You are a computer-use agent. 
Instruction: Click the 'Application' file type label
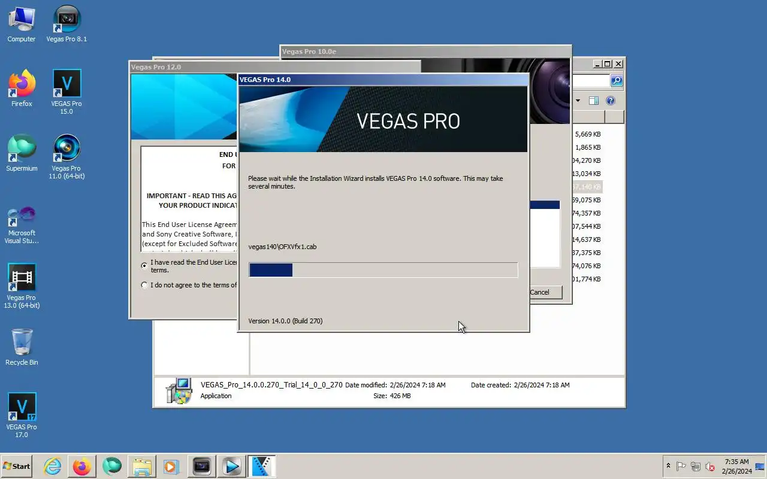coord(216,396)
